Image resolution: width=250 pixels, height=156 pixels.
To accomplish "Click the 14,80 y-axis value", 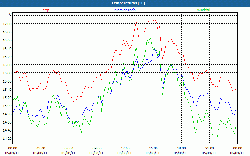I will click(x=7, y=114).
